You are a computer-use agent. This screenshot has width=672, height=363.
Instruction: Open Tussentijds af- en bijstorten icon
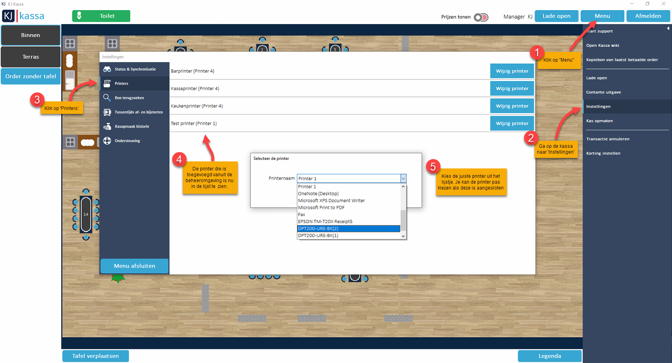107,112
